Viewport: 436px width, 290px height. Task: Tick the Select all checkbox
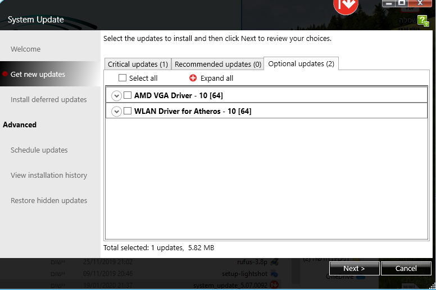point(122,78)
